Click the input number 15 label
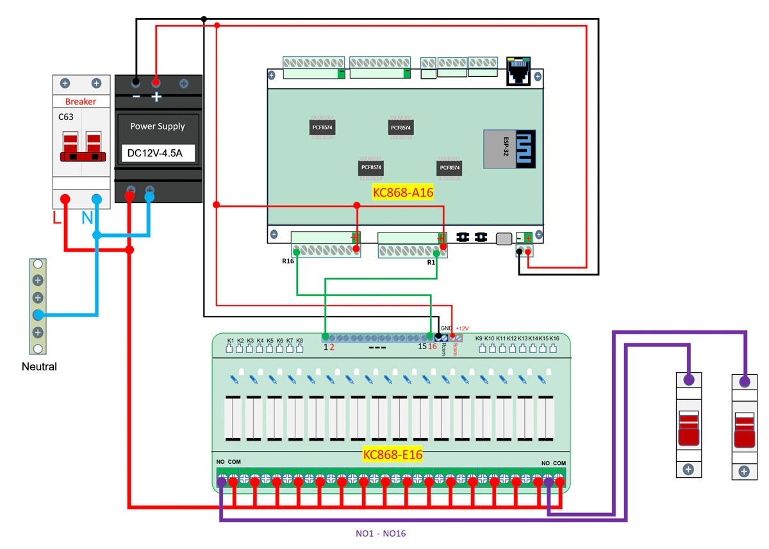769x549 pixels. [422, 347]
